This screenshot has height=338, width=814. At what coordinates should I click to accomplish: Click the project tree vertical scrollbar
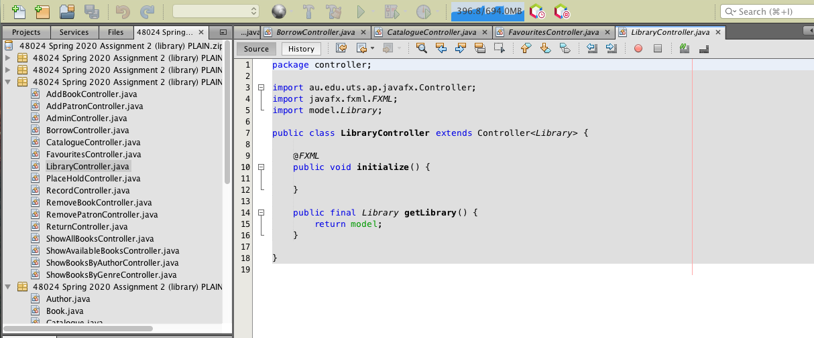(x=227, y=112)
